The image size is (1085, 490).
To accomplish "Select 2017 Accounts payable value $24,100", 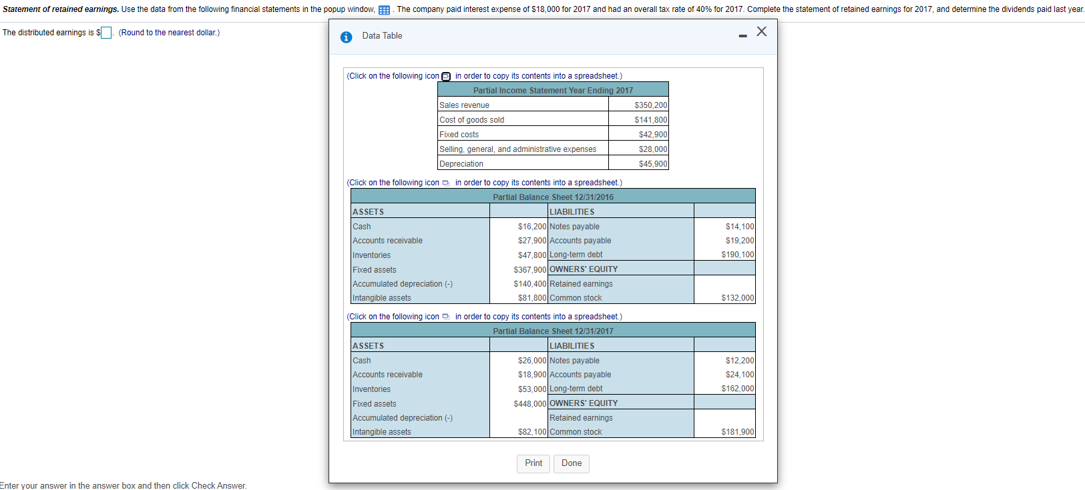I will (x=740, y=375).
